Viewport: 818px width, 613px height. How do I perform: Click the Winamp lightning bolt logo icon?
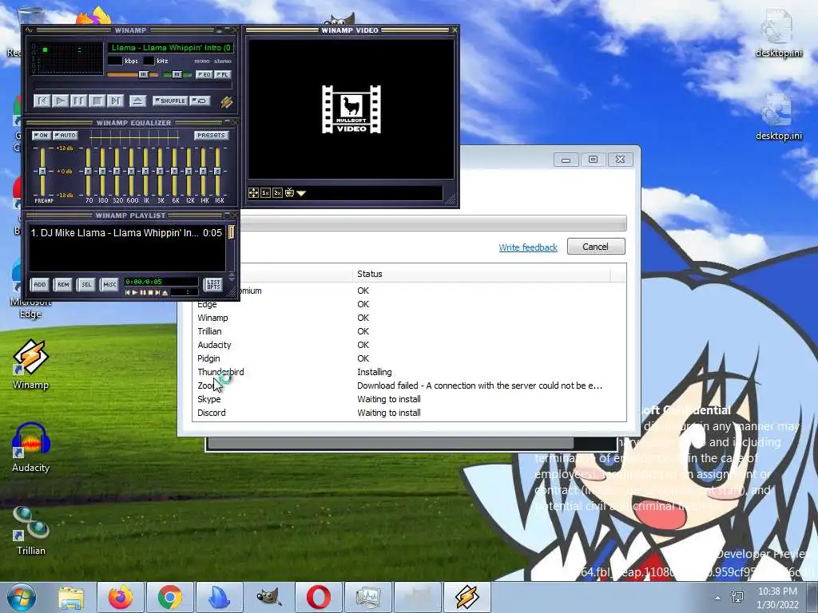point(226,101)
